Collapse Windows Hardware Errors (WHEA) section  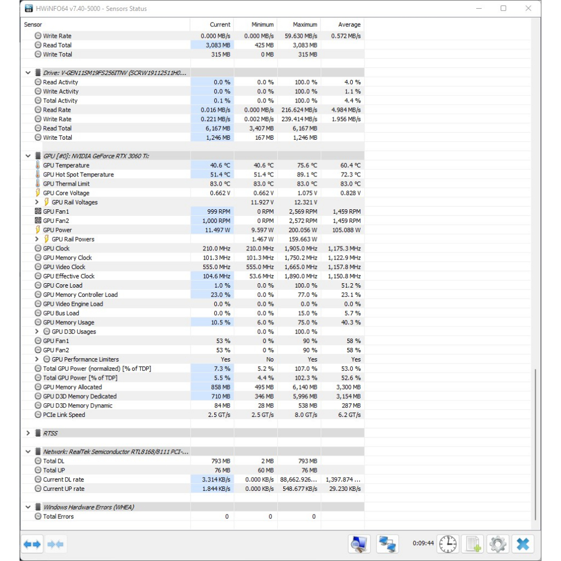tap(28, 507)
